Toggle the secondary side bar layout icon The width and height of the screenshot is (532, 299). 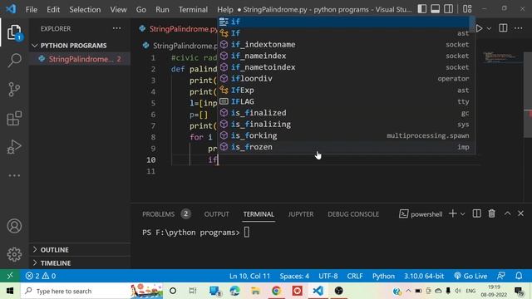(449, 9)
